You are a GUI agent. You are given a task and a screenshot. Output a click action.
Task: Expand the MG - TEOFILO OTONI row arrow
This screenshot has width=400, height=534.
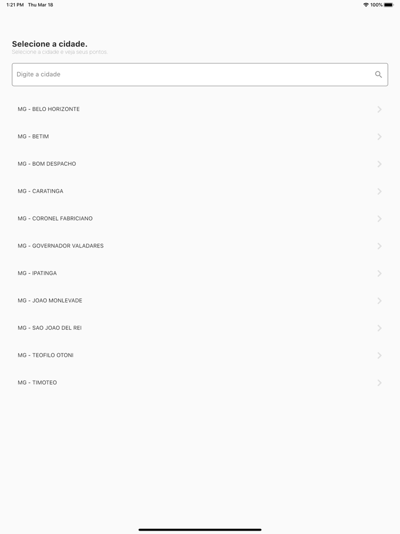click(x=379, y=355)
